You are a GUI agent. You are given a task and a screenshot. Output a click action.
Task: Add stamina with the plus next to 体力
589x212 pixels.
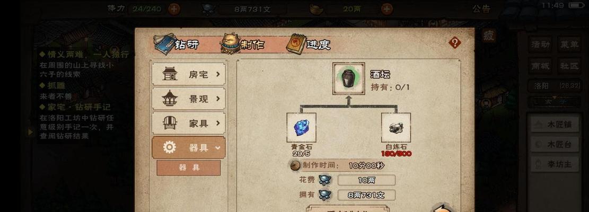[x=174, y=8]
